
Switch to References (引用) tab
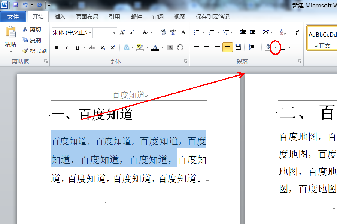pos(114,17)
